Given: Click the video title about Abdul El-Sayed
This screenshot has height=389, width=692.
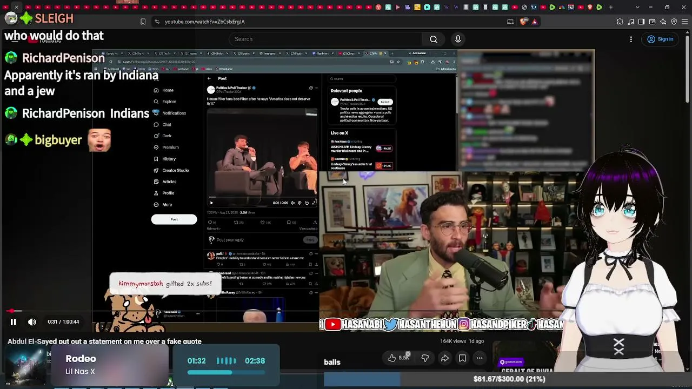Looking at the screenshot, I should point(104,341).
